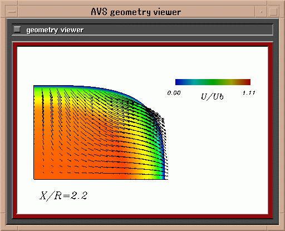285x231 pixels.
Task: Select the X/R=2.2 annotation label
Action: point(63,195)
